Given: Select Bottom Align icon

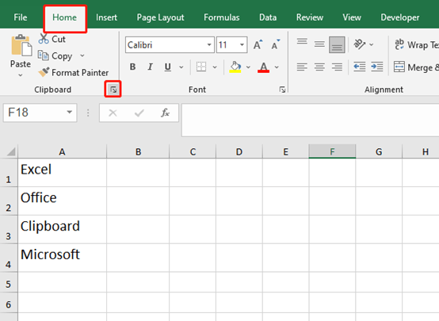Looking at the screenshot, I should tap(337, 44).
